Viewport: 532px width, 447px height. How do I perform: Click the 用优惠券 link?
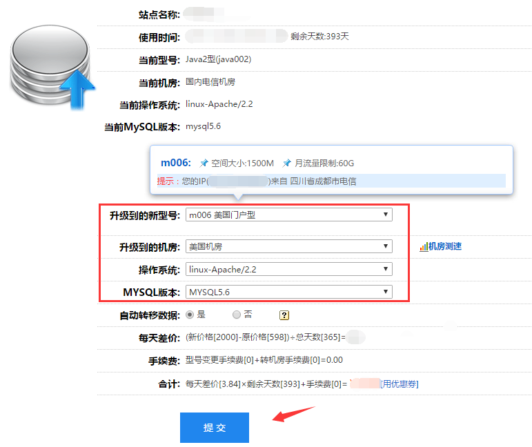tap(400, 384)
